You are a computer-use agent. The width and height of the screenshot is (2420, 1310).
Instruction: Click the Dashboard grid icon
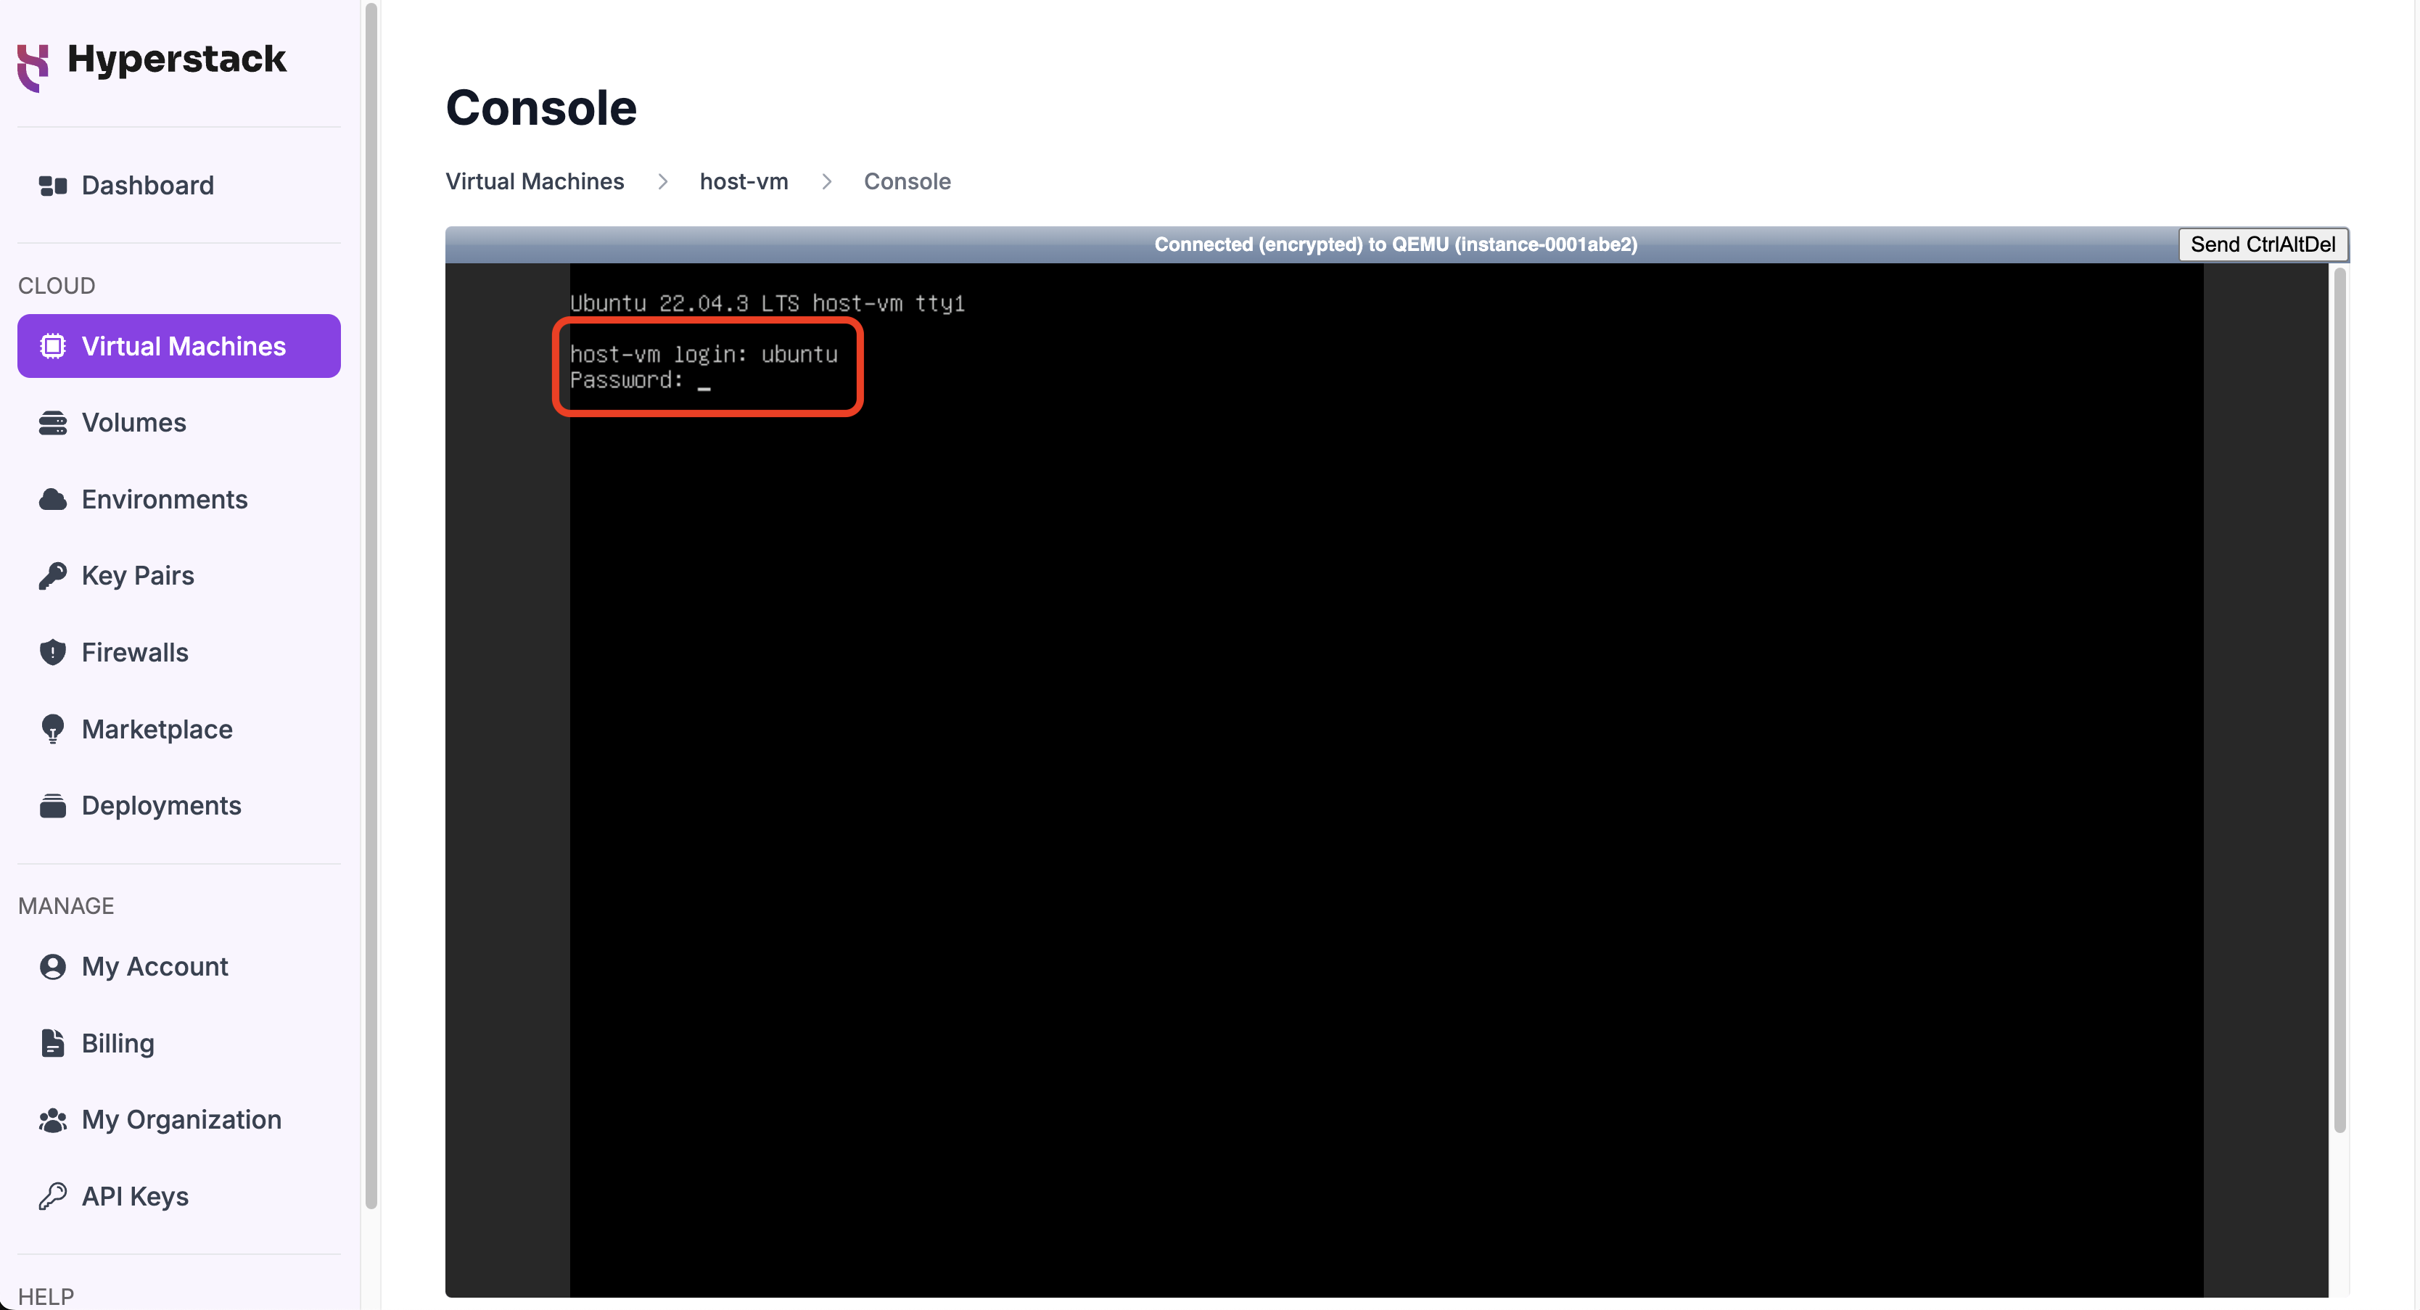coord(53,186)
